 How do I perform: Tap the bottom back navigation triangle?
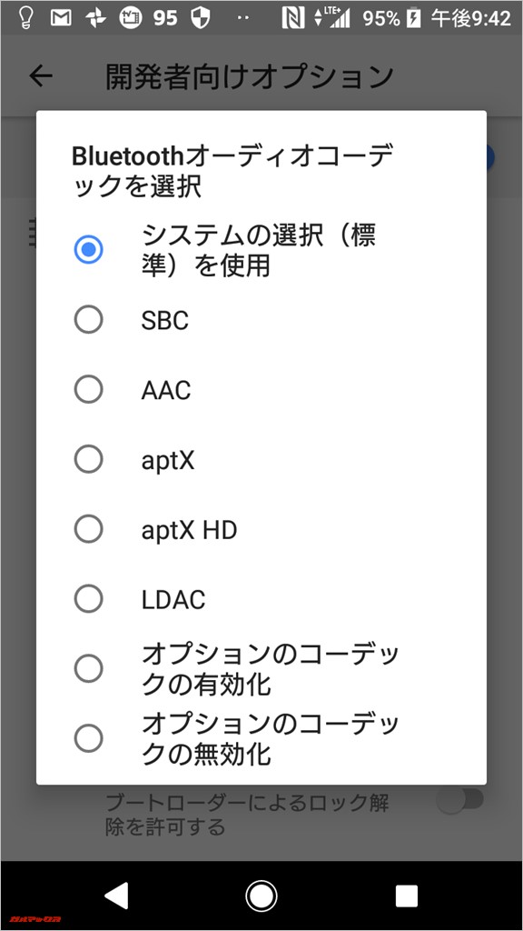pos(116,896)
